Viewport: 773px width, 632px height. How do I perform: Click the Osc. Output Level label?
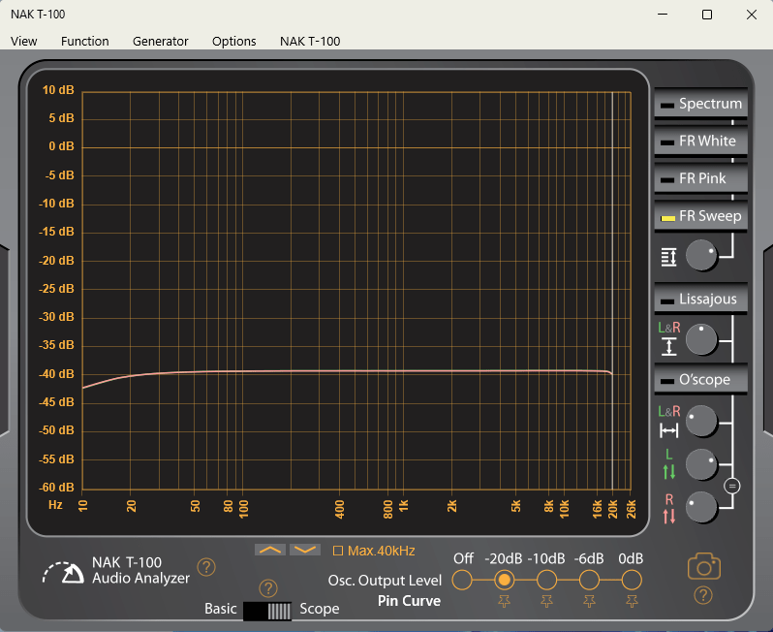pos(385,581)
